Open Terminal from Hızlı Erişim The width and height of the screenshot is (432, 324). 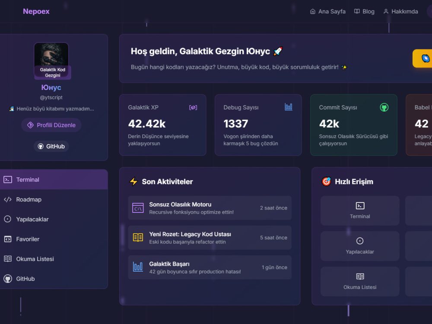360,211
